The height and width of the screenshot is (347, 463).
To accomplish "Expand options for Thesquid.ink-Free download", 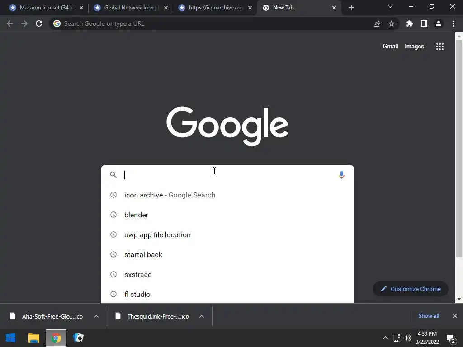I will click(x=202, y=316).
